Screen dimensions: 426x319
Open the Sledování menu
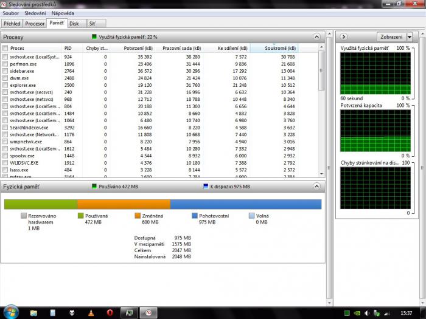click(x=35, y=13)
